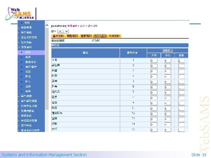211x158 pixels.
Task: Click the 大功 field for 主席
Action: click(x=154, y=61)
